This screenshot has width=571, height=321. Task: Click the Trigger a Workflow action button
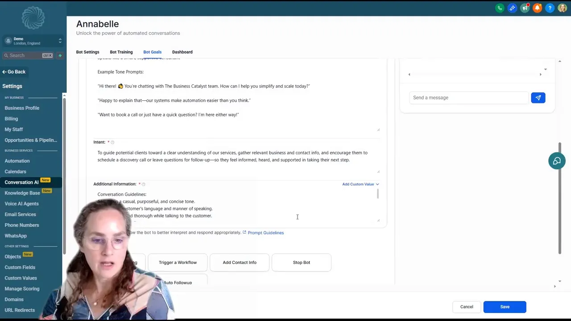pyautogui.click(x=178, y=263)
